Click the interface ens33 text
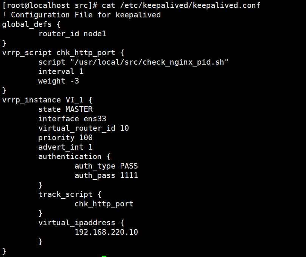 tap(72, 119)
